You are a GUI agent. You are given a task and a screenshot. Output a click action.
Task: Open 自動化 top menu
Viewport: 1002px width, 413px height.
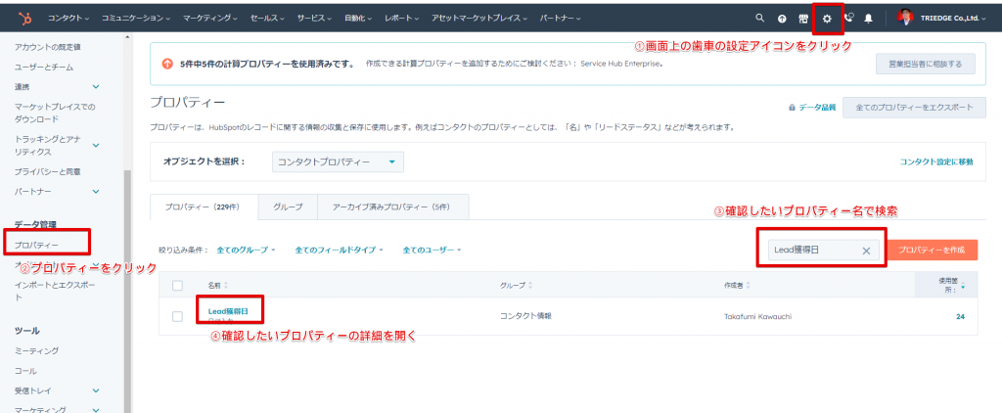(x=358, y=19)
